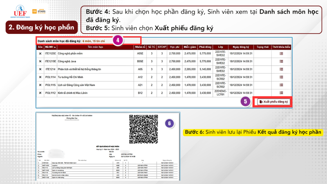Open the course code ITE1125E cell
Screen dimensions: 327x184
click(x=50, y=54)
